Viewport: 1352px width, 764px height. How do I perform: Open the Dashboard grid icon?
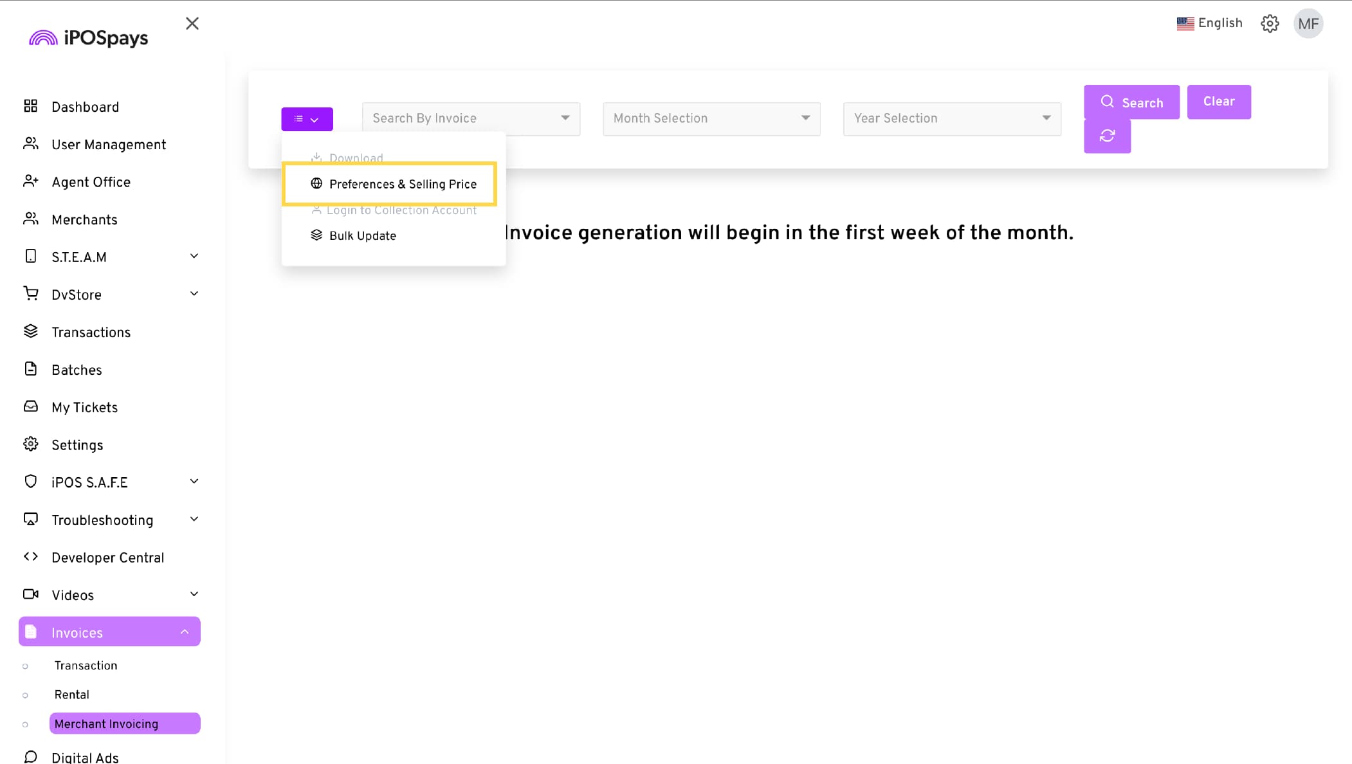30,106
